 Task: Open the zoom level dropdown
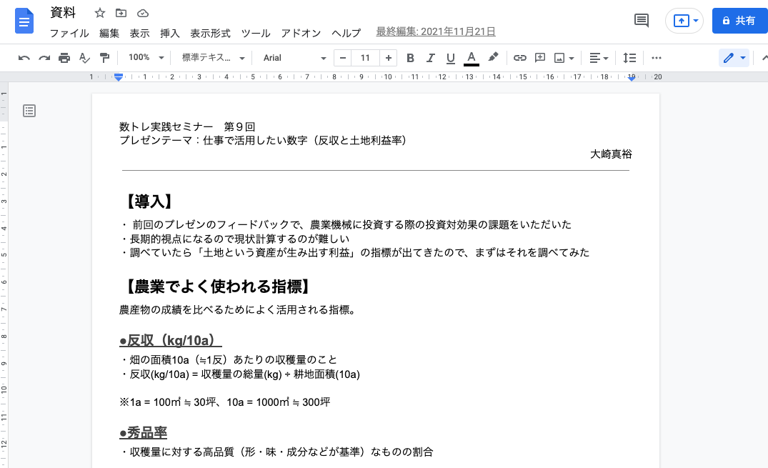[145, 58]
